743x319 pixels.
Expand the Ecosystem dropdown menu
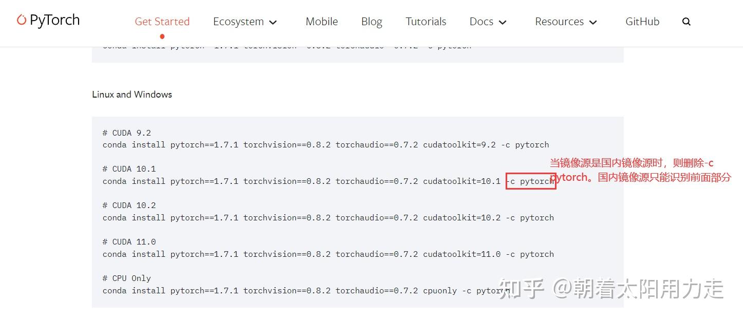pyautogui.click(x=238, y=22)
